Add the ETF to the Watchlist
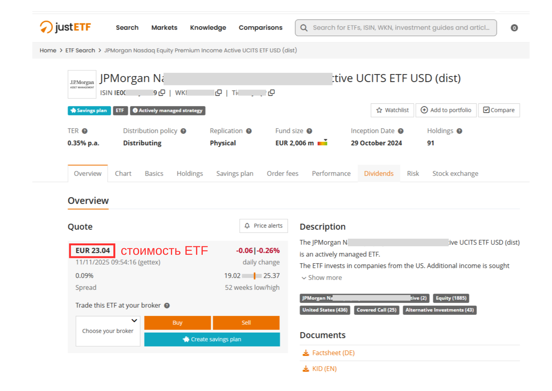 392,110
